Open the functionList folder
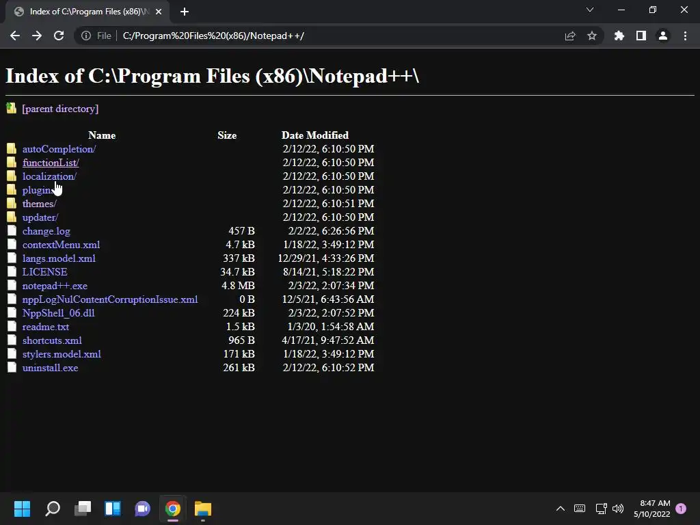The height and width of the screenshot is (525, 700). 51,163
